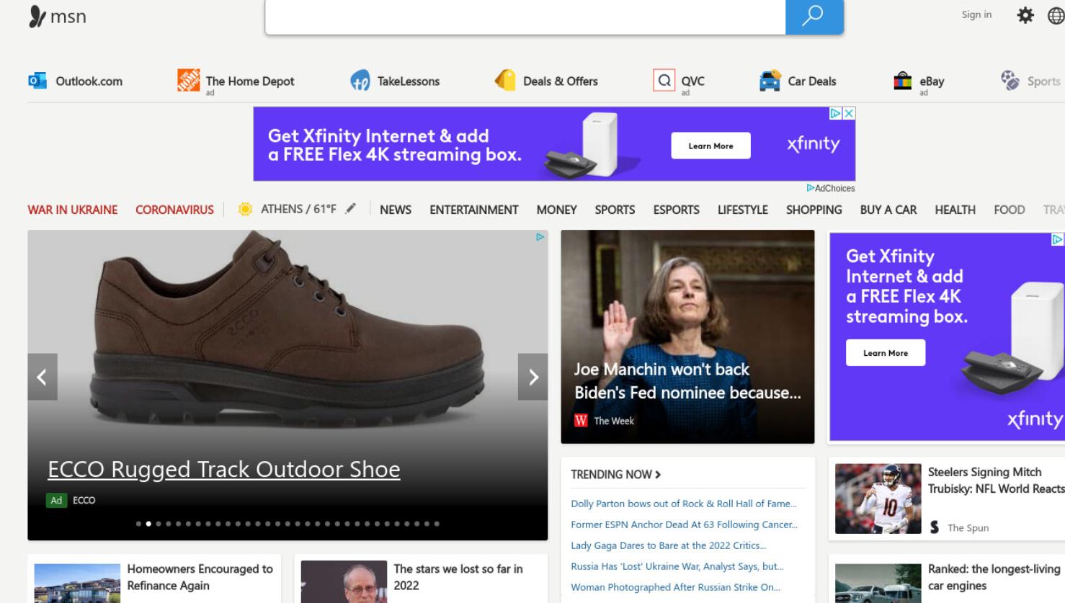Click The Week source logo
The height and width of the screenshot is (603, 1065).
coord(581,421)
